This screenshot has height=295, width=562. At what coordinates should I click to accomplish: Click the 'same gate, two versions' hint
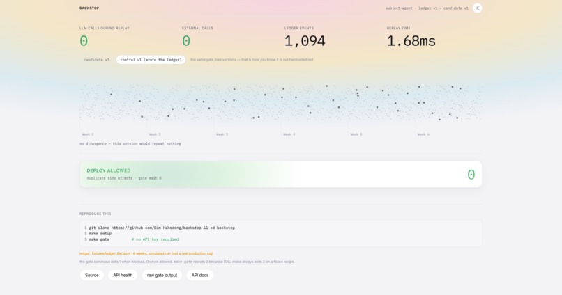[252, 60]
